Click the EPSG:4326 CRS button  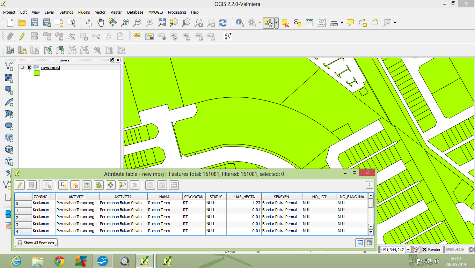click(x=455, y=250)
